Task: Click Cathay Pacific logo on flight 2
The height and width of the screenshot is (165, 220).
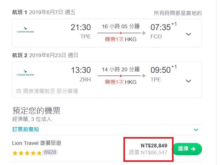Action: tap(26, 73)
